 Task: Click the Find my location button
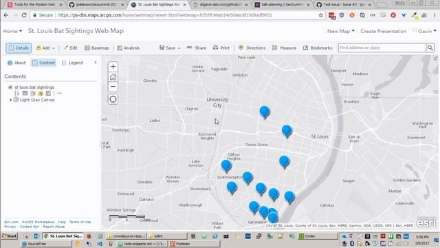click(113, 99)
